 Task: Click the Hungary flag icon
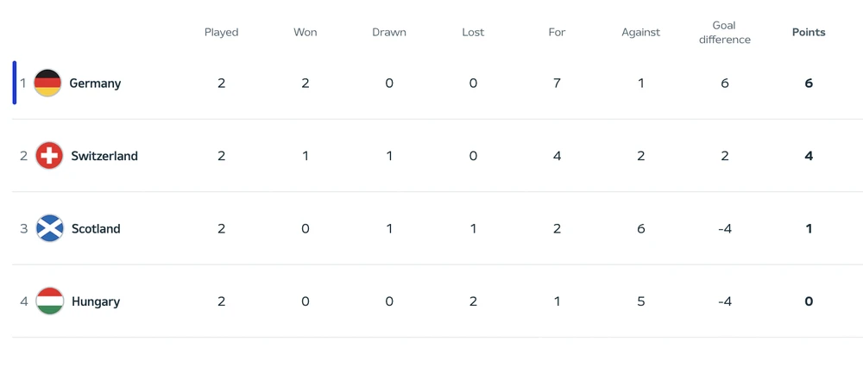[49, 301]
